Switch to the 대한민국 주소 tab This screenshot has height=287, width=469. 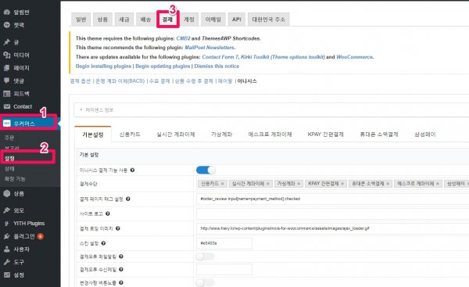[x=268, y=20]
